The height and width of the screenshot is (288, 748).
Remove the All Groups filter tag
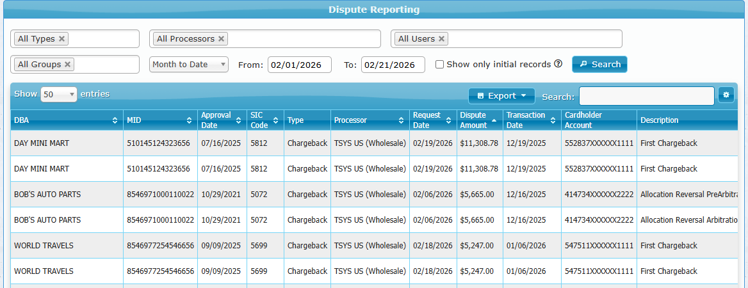tap(67, 65)
